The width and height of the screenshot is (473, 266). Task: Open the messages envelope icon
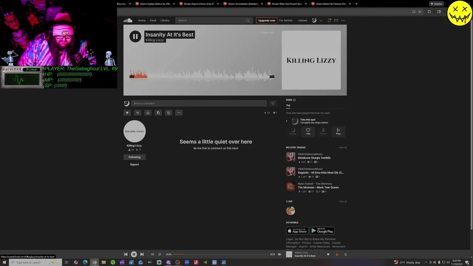pyautogui.click(x=336, y=20)
